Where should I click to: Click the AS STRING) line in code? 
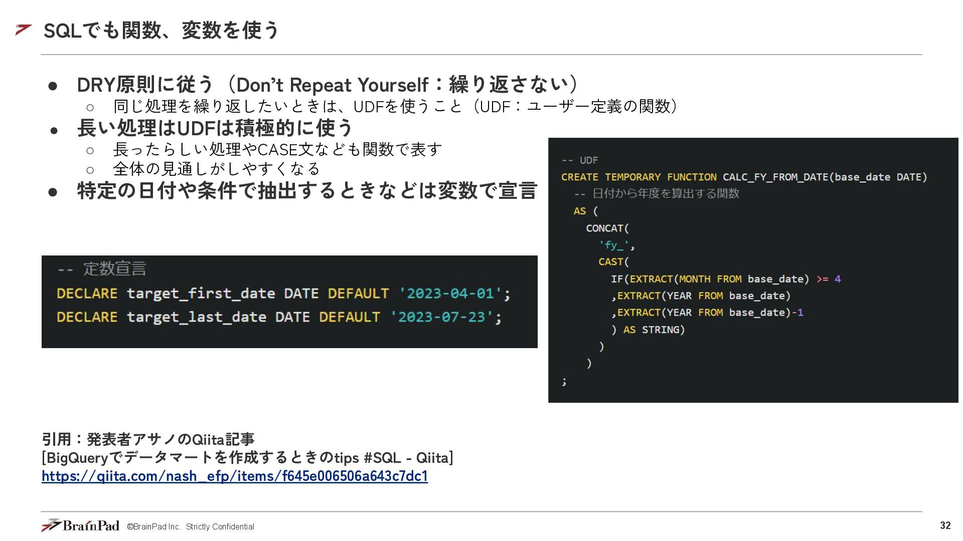coord(648,330)
